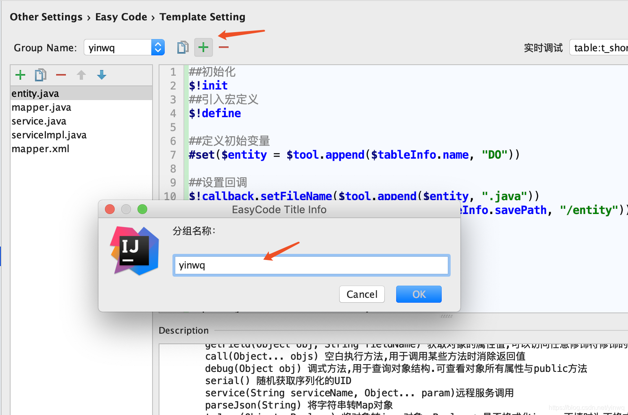Select the mapper.xml template

(x=40, y=149)
